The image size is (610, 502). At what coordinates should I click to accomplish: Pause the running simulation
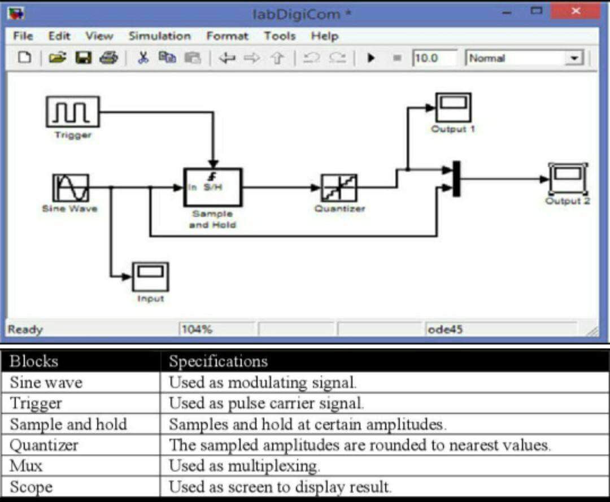(x=397, y=58)
